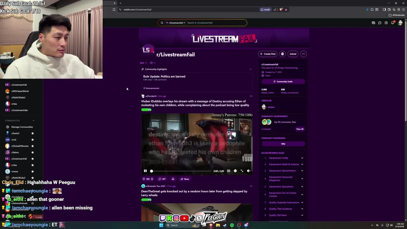Open r/LivestreamFails from recent list
Screen dimensions: 407x229
(x=20, y=110)
